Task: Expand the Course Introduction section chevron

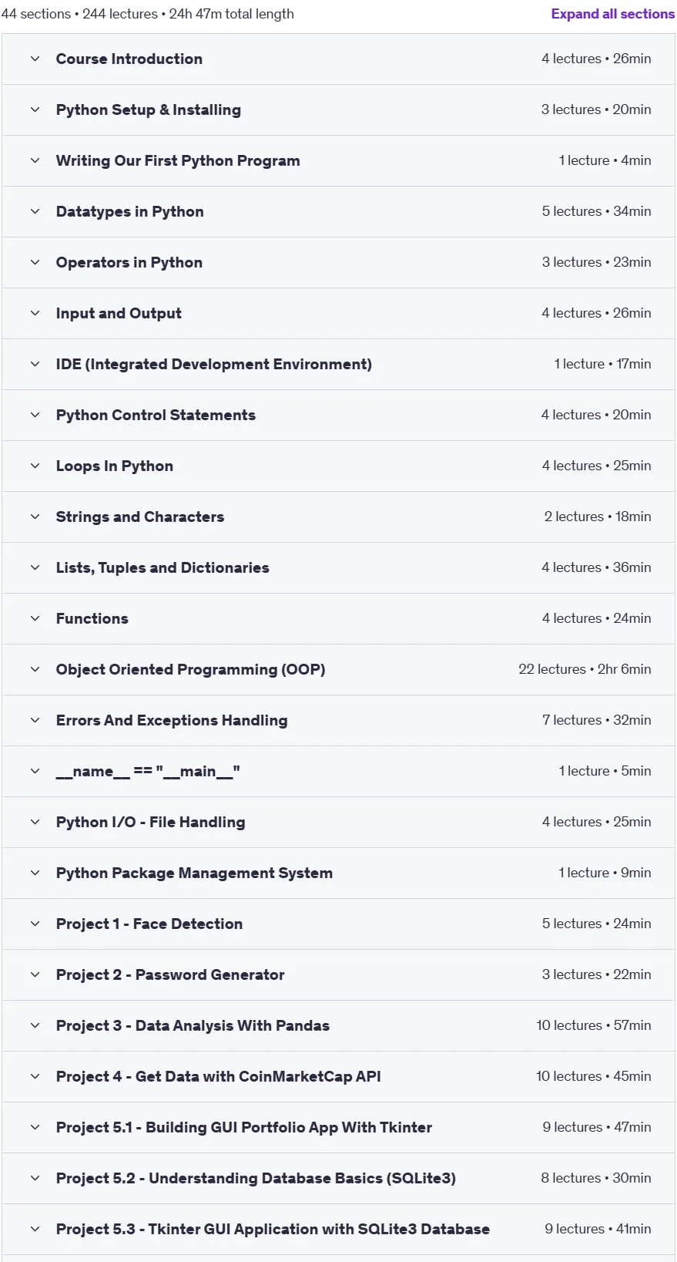Action: [35, 59]
